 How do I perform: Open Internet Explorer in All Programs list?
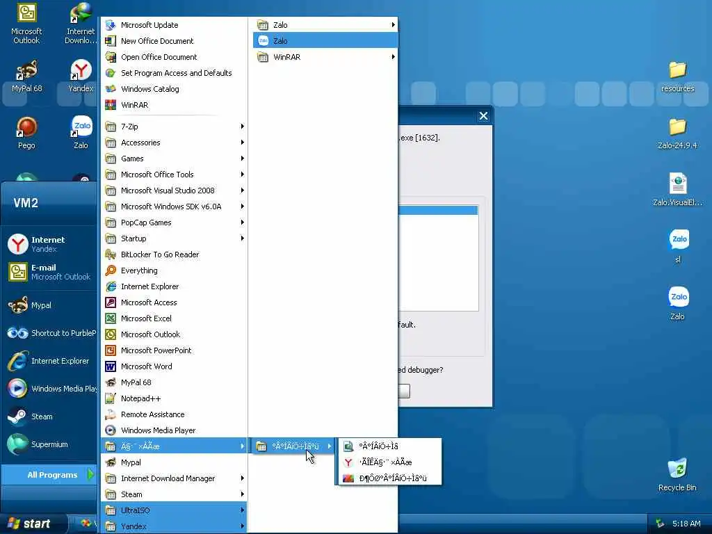pos(173,286)
